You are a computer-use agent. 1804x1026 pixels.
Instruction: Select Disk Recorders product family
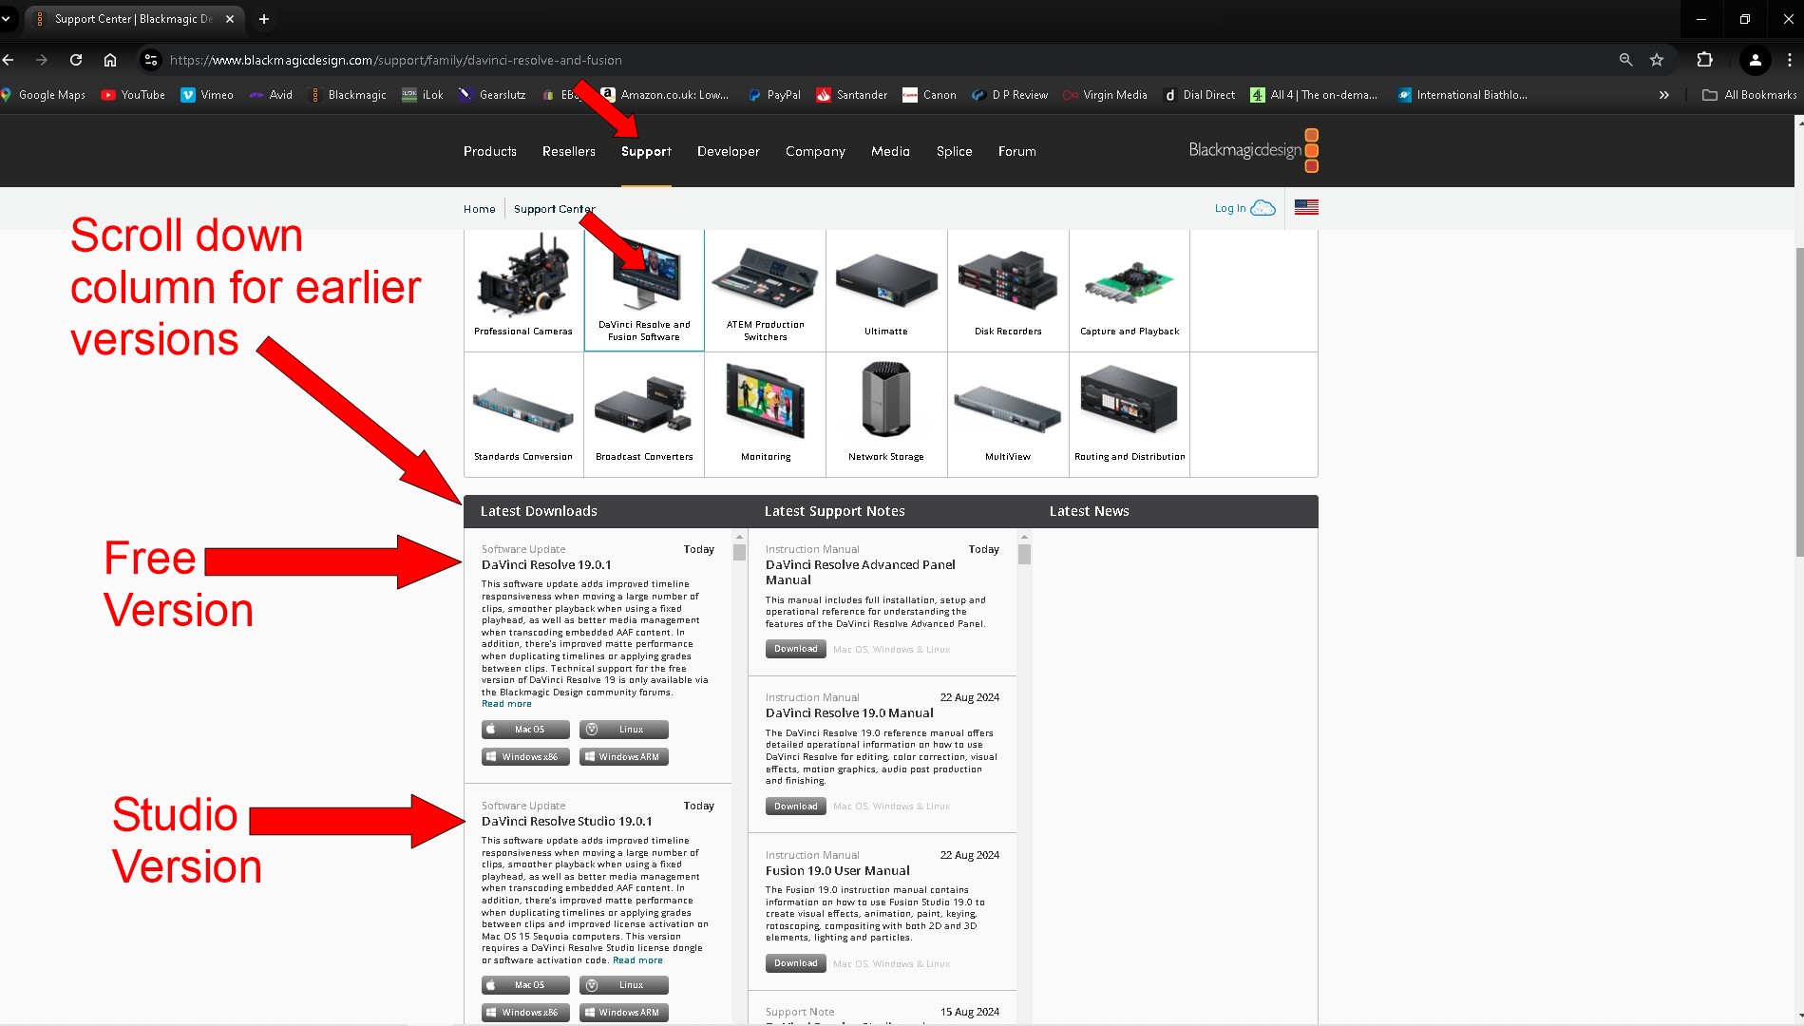pyautogui.click(x=1008, y=290)
